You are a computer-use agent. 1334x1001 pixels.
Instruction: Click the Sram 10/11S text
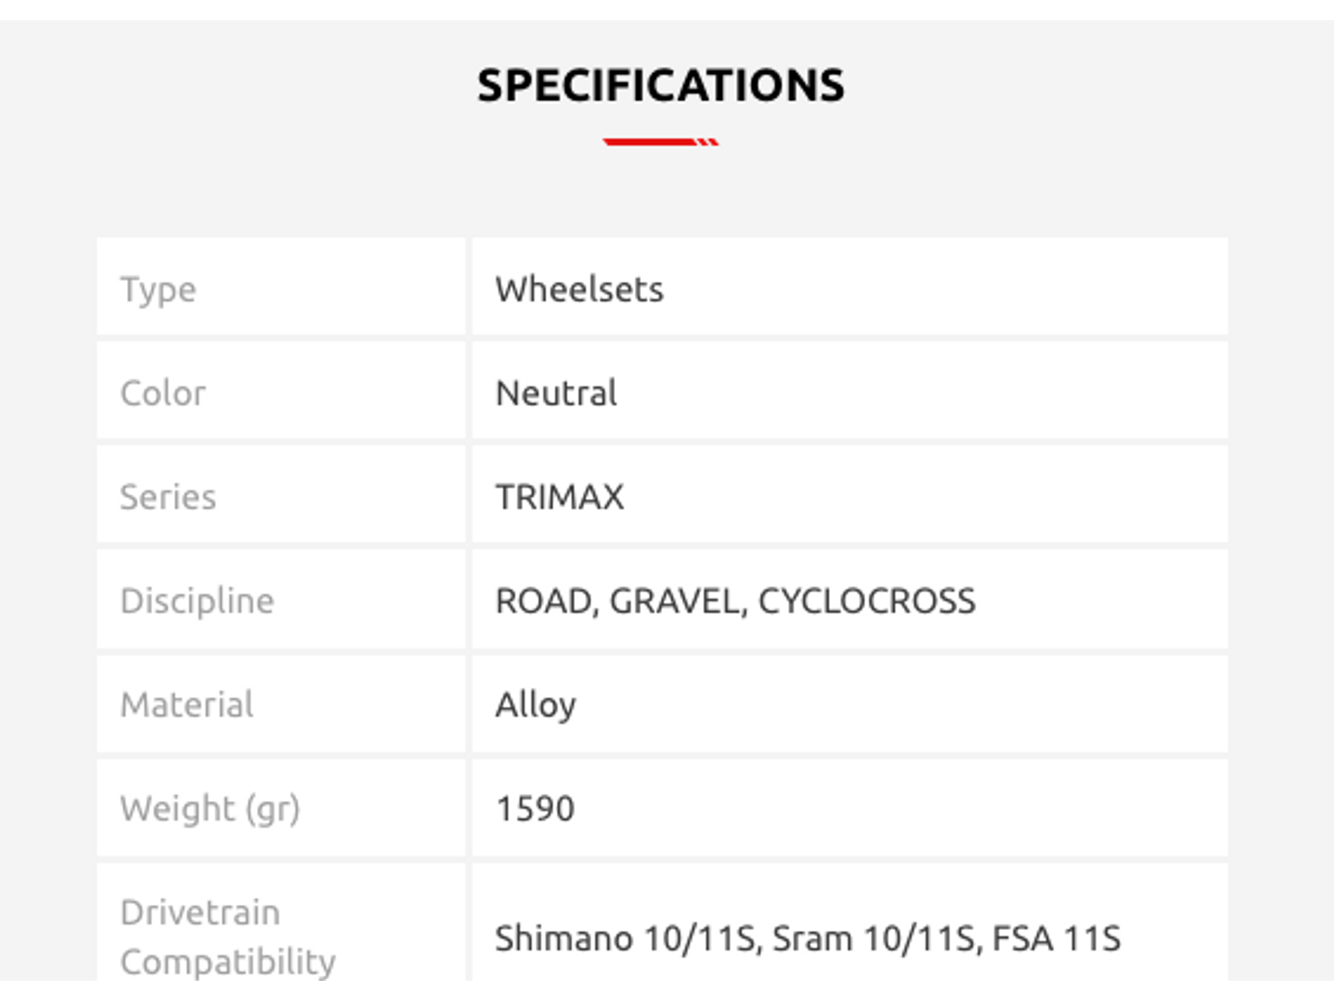873,938
